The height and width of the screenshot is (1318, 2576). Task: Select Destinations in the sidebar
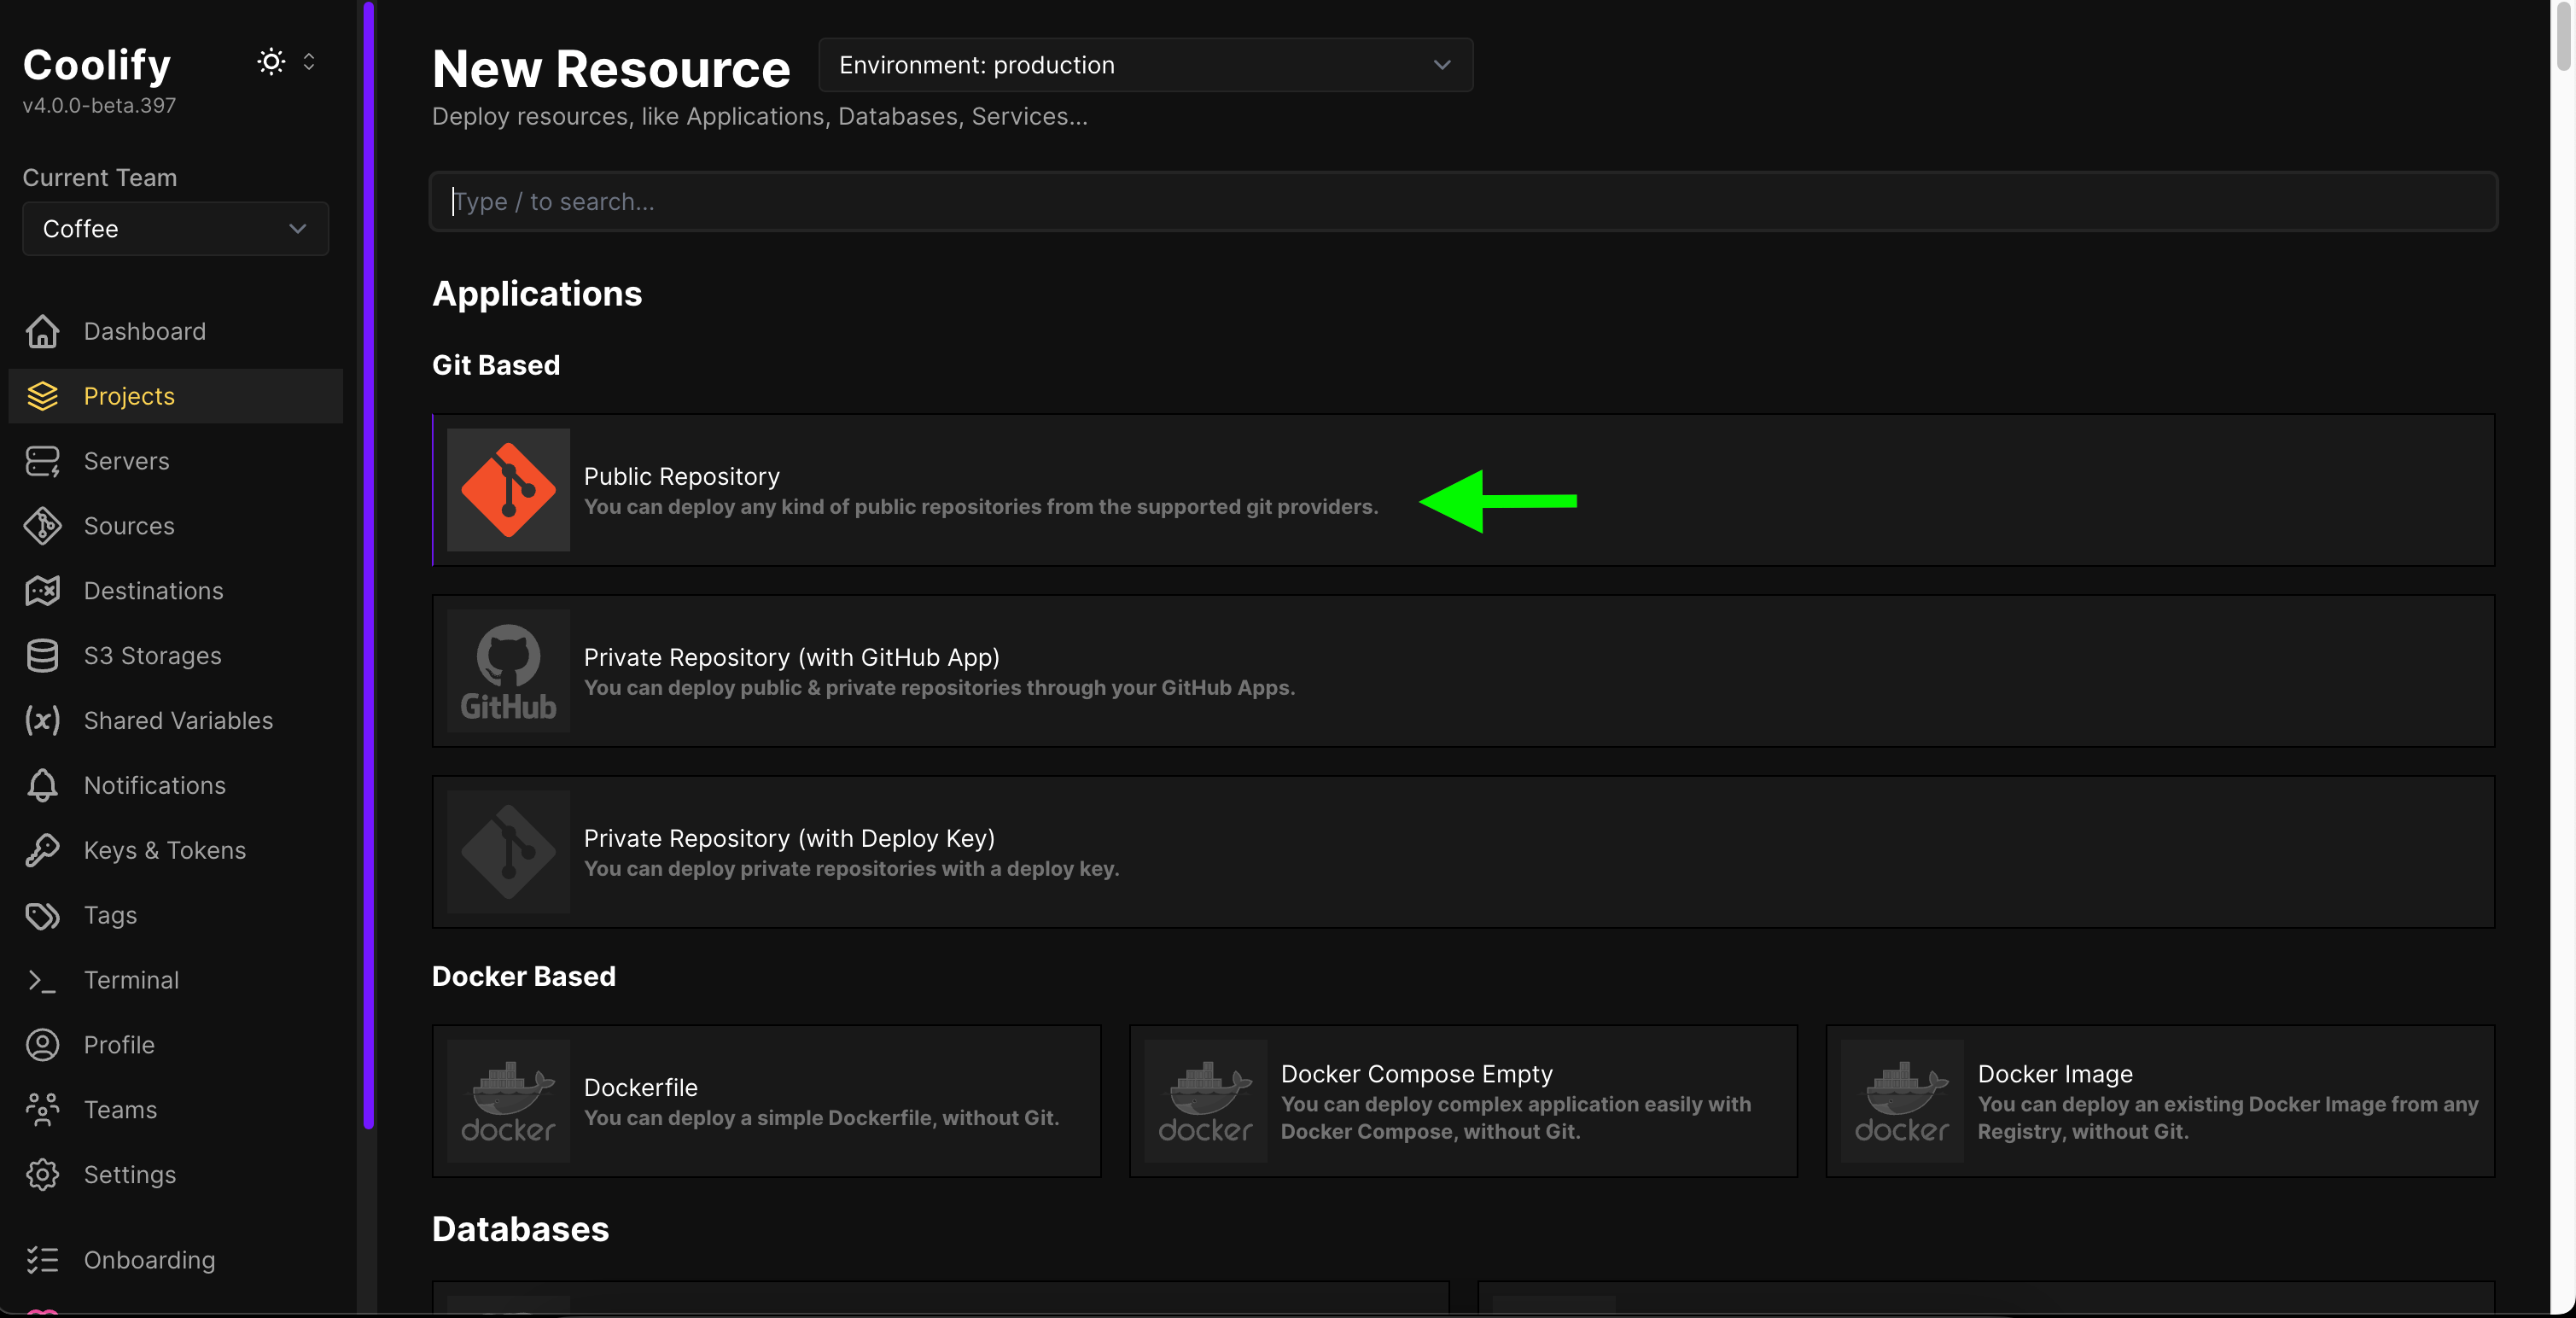(175, 591)
